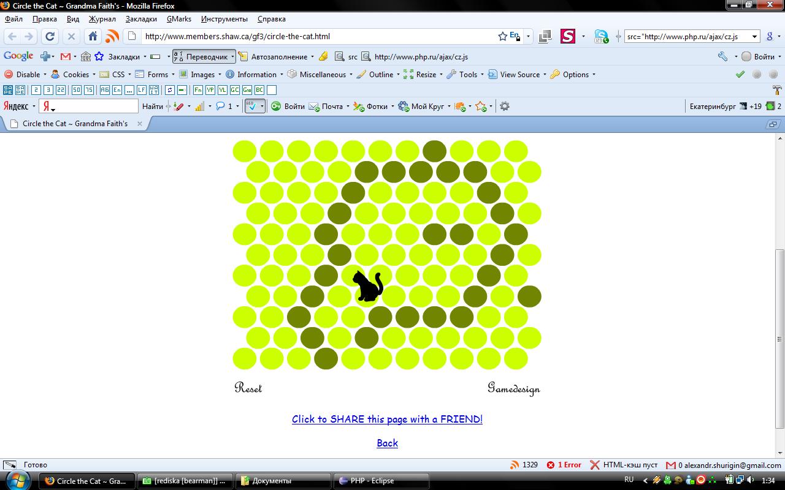Click the Gmail icon in Google toolbar
785x490 pixels.
click(66, 56)
